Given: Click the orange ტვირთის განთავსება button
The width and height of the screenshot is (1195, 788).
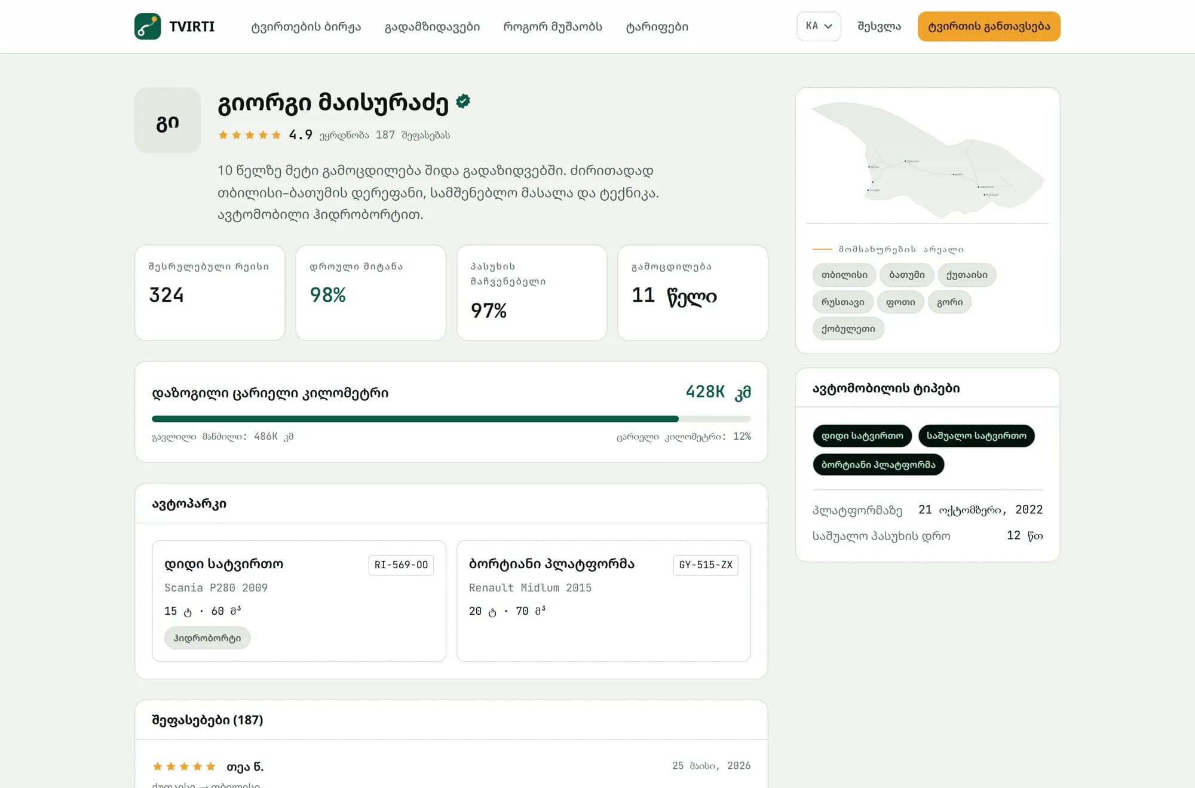Looking at the screenshot, I should [989, 26].
